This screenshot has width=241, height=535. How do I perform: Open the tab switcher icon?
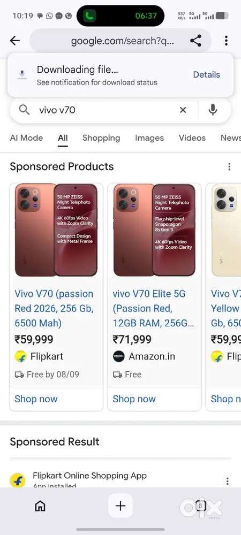[201, 506]
